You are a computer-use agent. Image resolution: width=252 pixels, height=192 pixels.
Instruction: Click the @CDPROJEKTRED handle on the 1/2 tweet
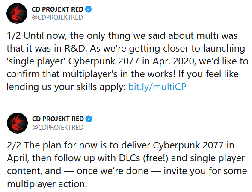(57, 17)
